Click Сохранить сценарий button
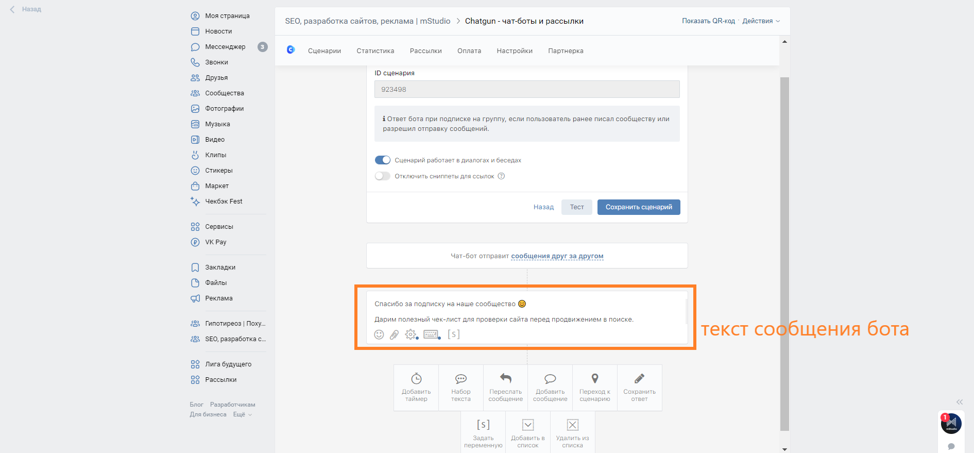 coord(639,207)
